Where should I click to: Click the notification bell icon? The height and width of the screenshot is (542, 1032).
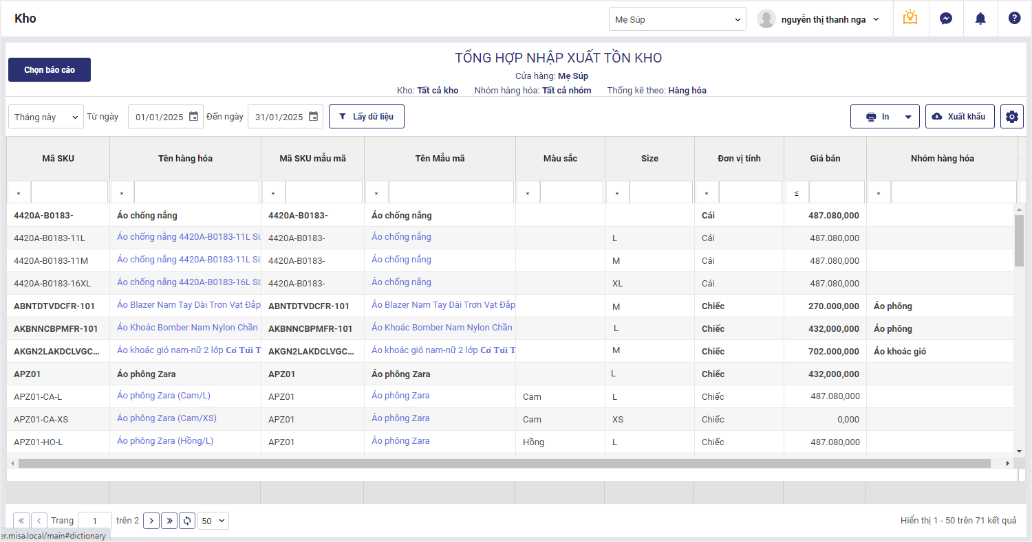click(980, 19)
